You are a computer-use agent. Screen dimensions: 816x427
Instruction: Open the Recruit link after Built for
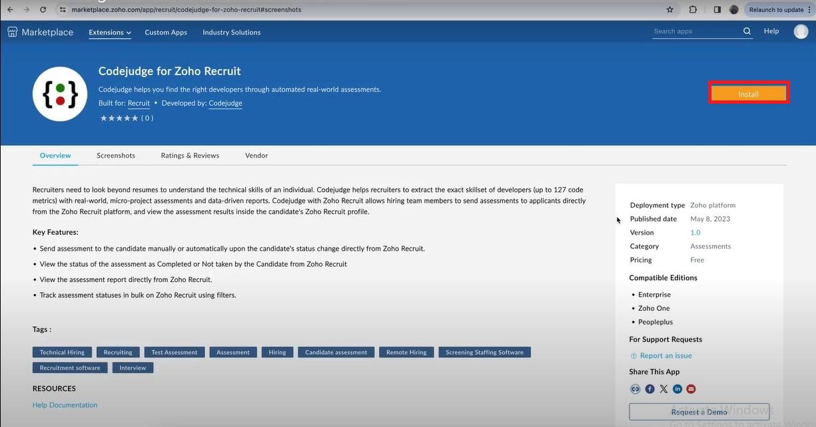click(139, 103)
